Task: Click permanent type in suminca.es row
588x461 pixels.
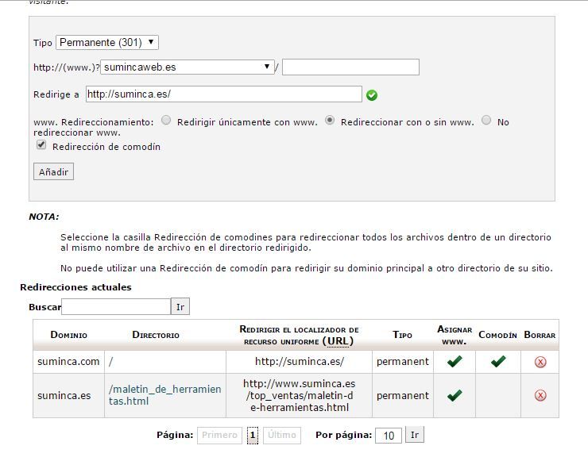Action: point(402,396)
